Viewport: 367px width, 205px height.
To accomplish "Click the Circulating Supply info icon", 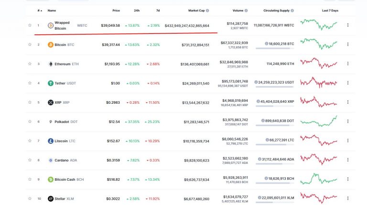I will click(x=292, y=11).
